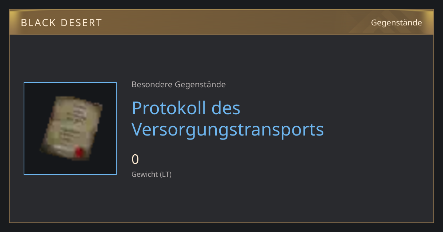Image resolution: width=443 pixels, height=232 pixels.
Task: Click the empty dark card area below weight
Action: click(221, 201)
